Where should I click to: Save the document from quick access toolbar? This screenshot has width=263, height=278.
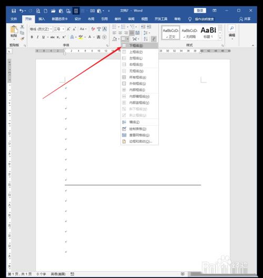tap(14, 11)
